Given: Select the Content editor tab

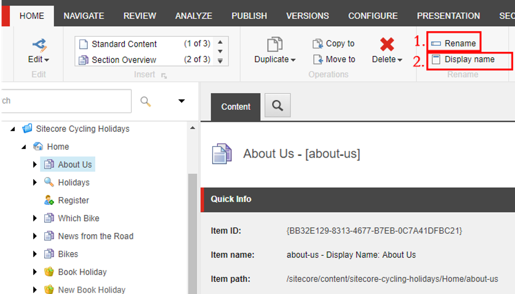Looking at the screenshot, I should 236,107.
